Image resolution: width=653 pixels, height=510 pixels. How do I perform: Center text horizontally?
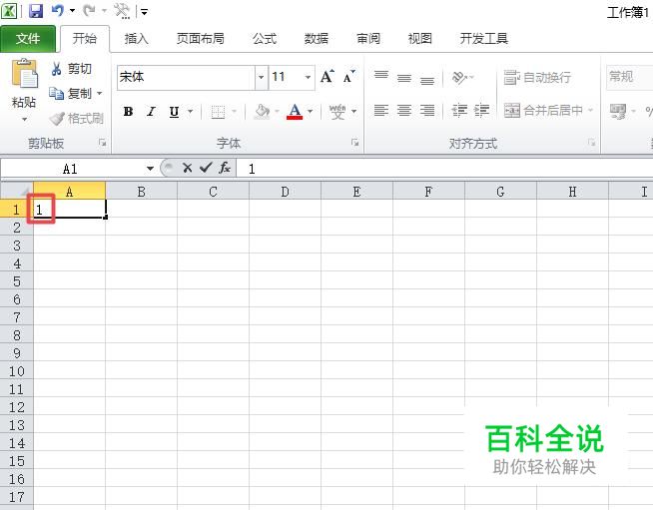point(404,111)
